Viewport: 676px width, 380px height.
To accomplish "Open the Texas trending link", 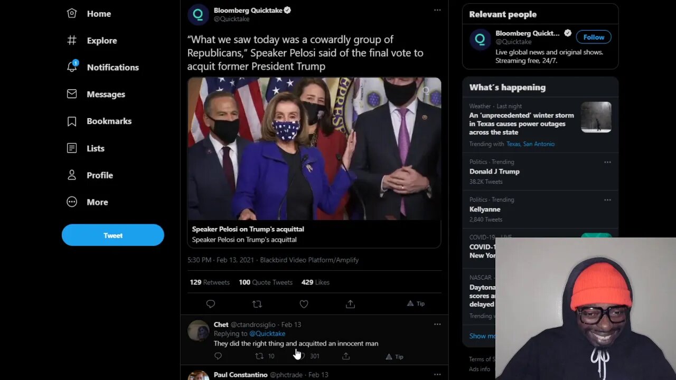I will coord(513,144).
